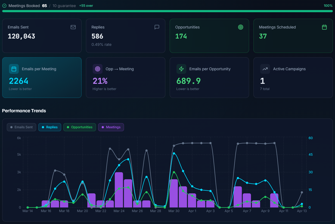Click the Apr 7 label on chart axis

coord(247,211)
